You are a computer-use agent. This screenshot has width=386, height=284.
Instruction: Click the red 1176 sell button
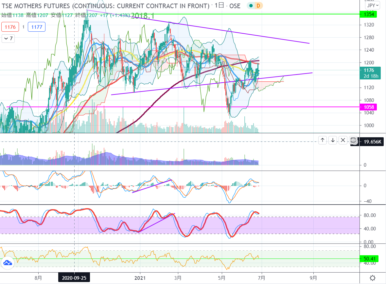(10, 27)
